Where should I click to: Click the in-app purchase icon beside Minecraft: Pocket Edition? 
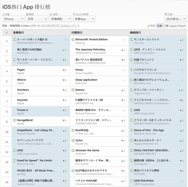coord(73,39)
